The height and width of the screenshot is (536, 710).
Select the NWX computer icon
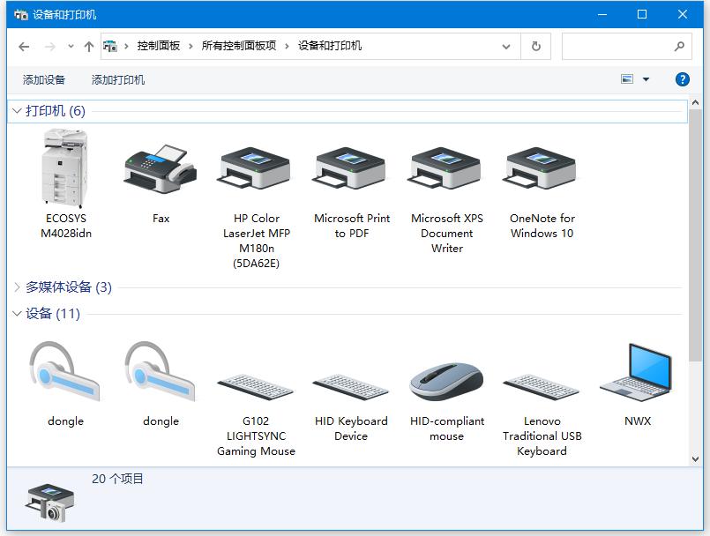coord(637,370)
